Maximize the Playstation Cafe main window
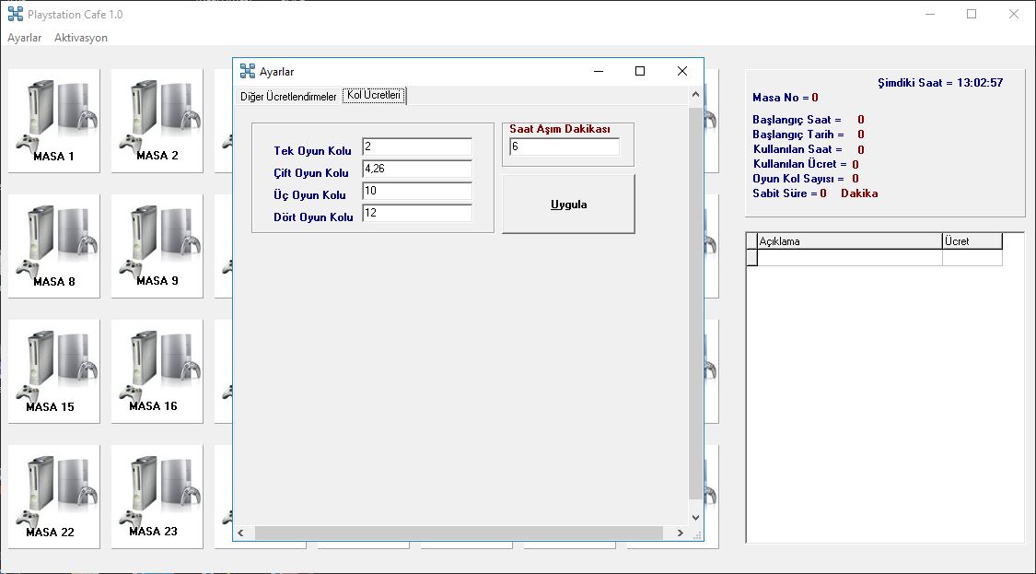This screenshot has width=1036, height=574. [972, 14]
